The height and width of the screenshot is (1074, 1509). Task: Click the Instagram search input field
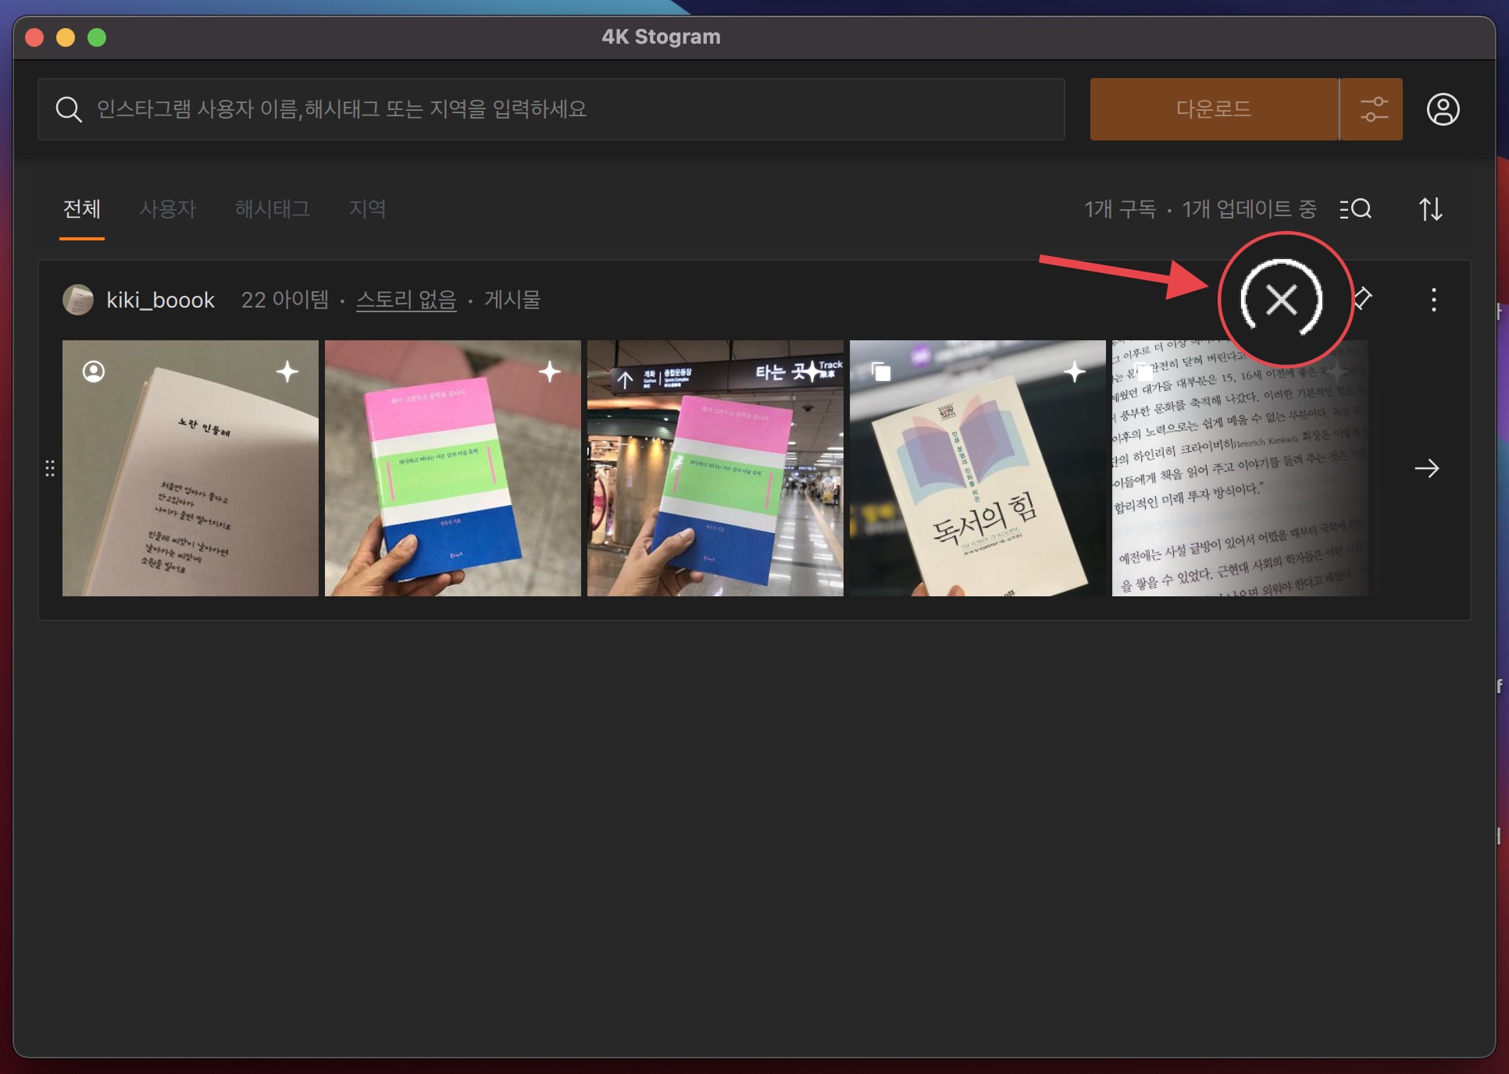547,109
